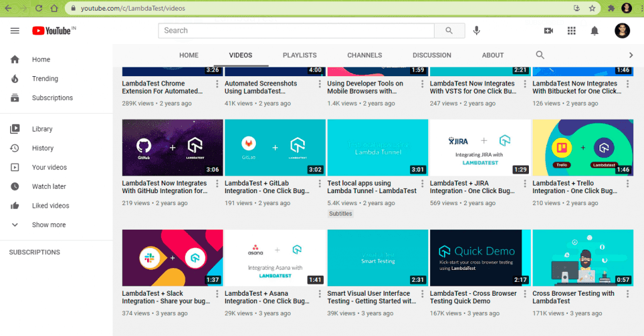Bookmark this page with star icon
Image resolution: width=644 pixels, height=336 pixels.
click(592, 8)
